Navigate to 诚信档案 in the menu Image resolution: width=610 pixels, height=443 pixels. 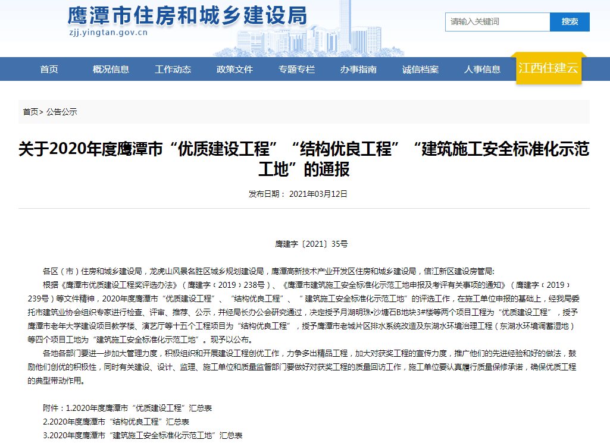(x=420, y=69)
